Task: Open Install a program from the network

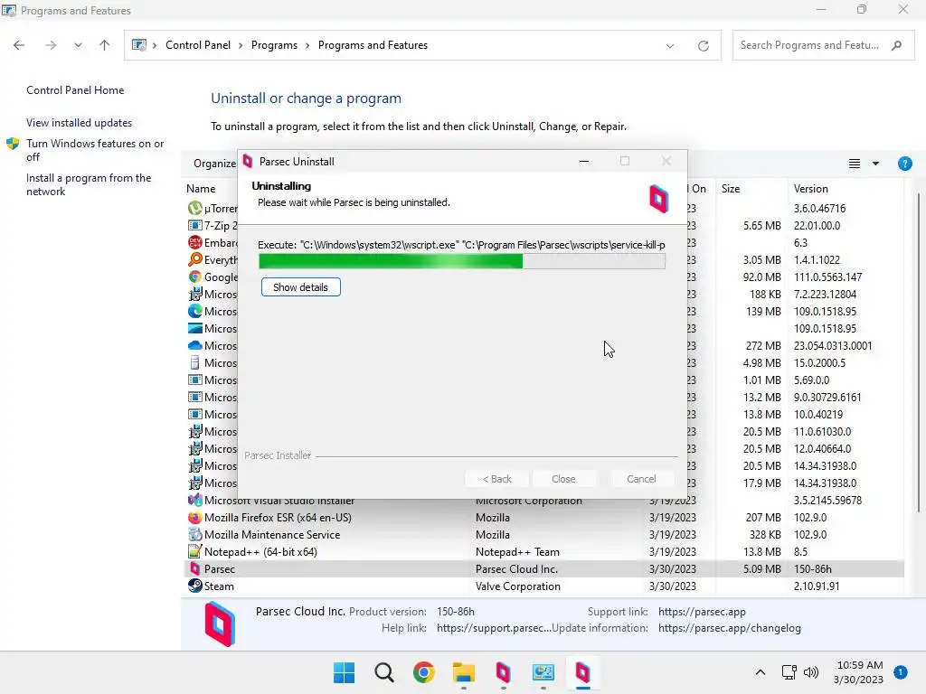Action: point(89,184)
